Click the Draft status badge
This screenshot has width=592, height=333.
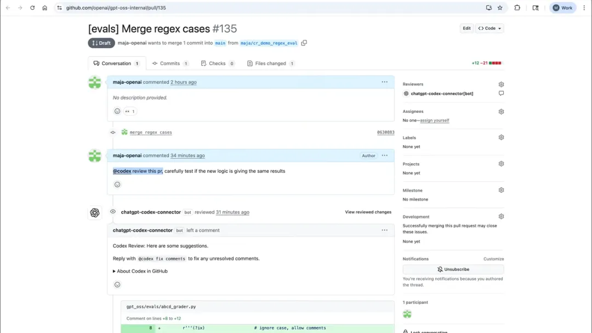click(x=101, y=43)
